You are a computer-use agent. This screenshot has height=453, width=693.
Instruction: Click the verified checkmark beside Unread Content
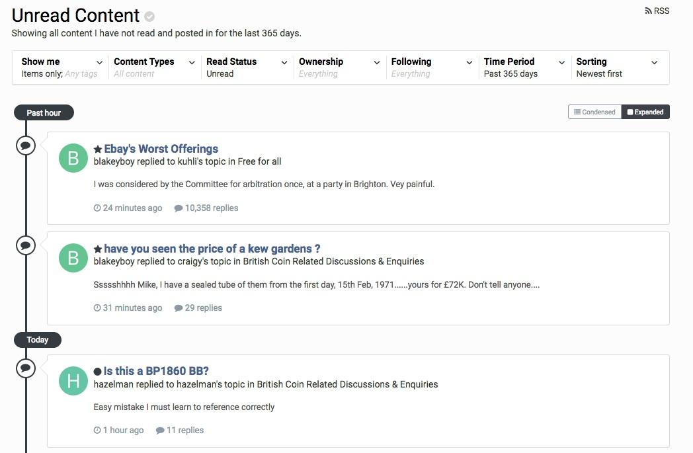[150, 17]
